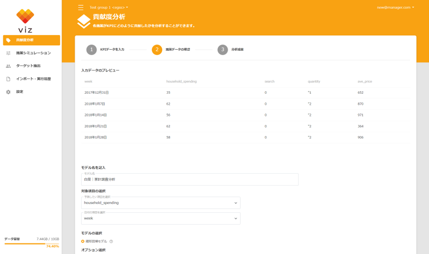429x254 pixels.
Task: Click the gear icon for 設定
Action: [x=8, y=92]
